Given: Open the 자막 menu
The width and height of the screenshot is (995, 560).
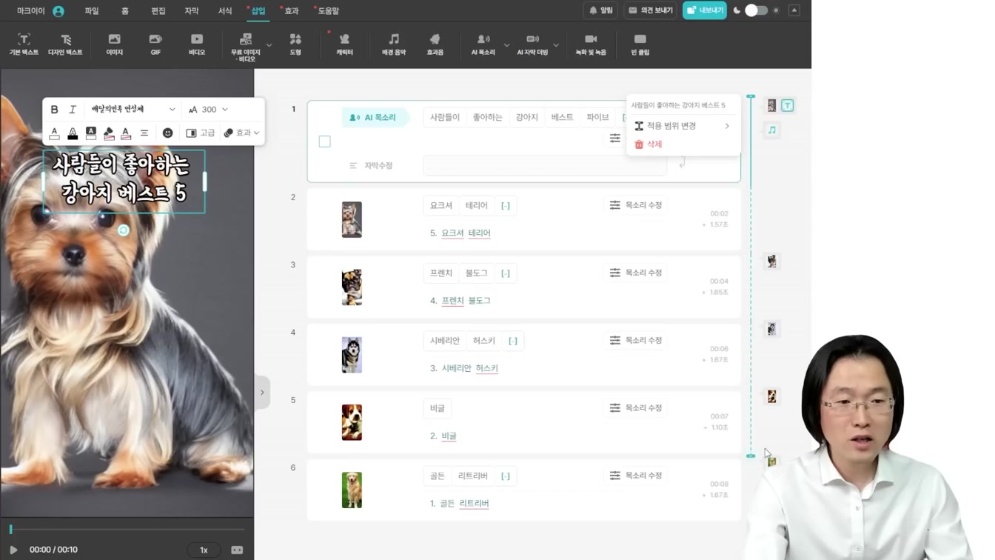Looking at the screenshot, I should pos(192,11).
